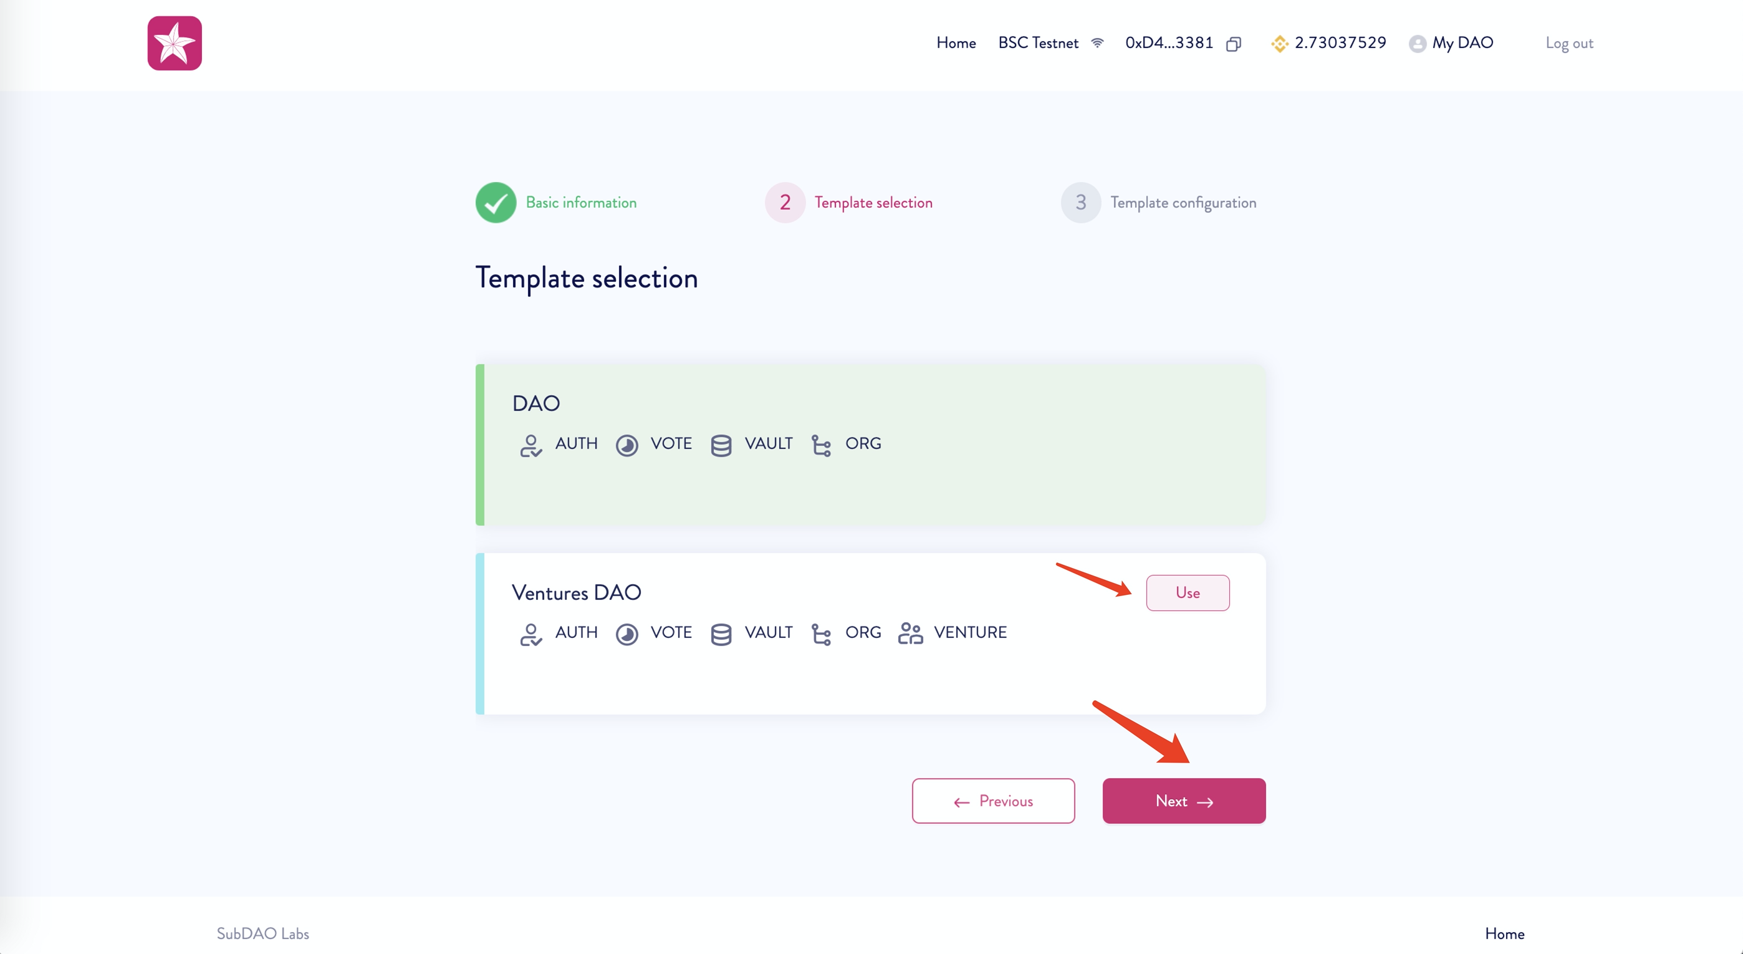1743x954 pixels.
Task: Click the VENTURE people icon in Ventures DAO
Action: (910, 634)
